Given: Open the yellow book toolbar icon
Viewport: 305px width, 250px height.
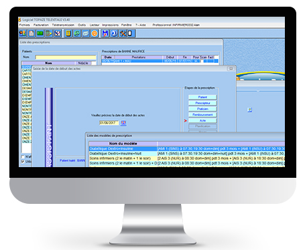Looking at the screenshot, I should [x=68, y=33].
